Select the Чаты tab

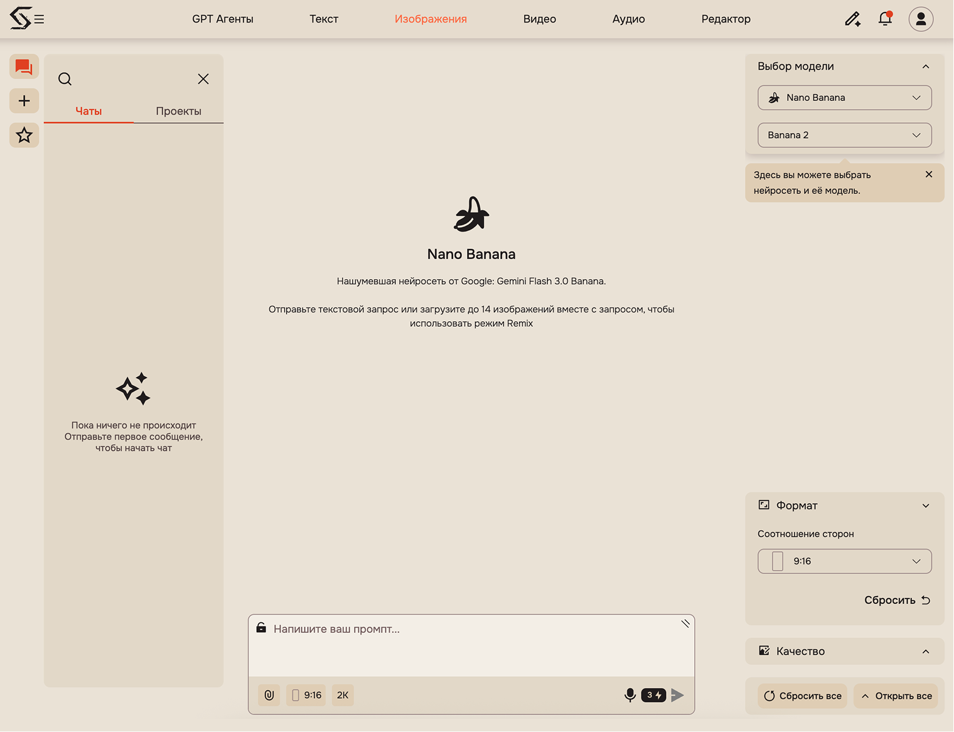(88, 111)
